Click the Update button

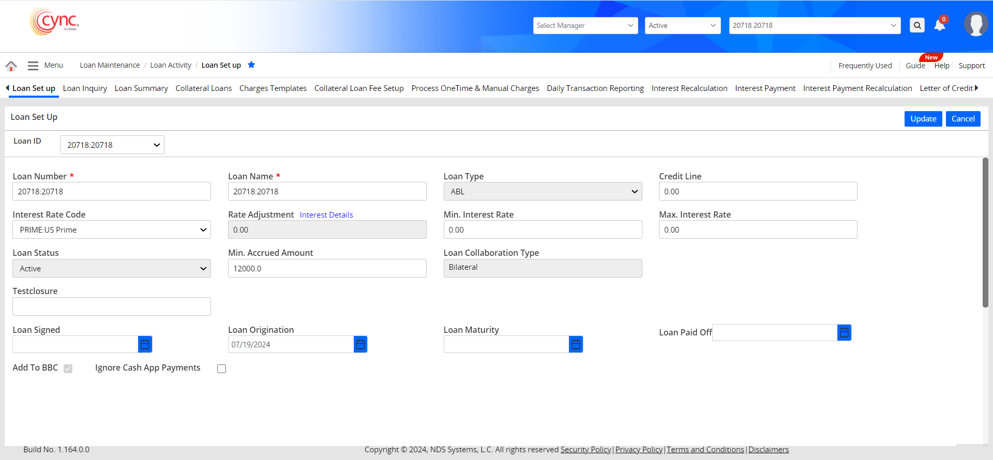pos(923,119)
